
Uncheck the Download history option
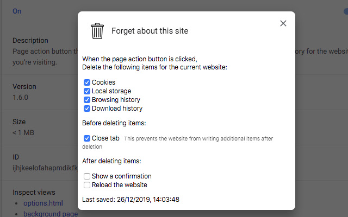[87, 108]
